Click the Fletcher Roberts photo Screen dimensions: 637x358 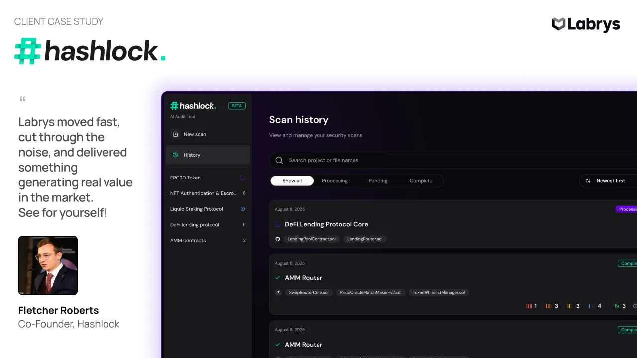pyautogui.click(x=48, y=266)
